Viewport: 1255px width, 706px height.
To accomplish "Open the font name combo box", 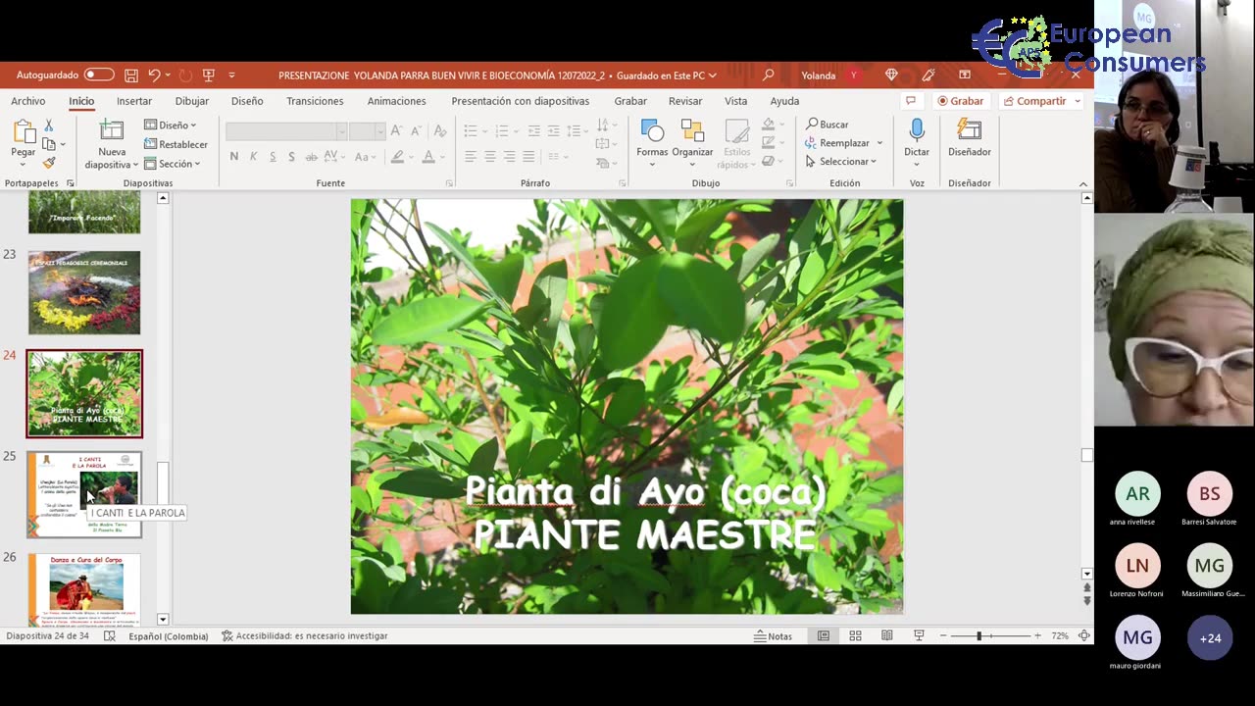I will [286, 130].
